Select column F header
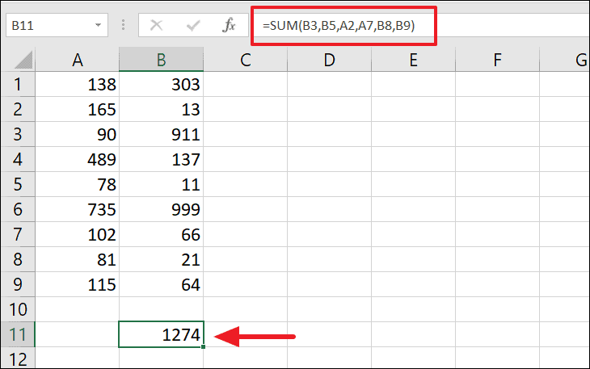The image size is (590, 369). tap(496, 59)
